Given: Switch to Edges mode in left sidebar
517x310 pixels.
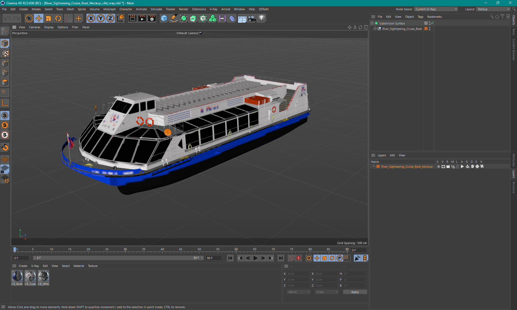Looking at the screenshot, I should tap(5, 73).
